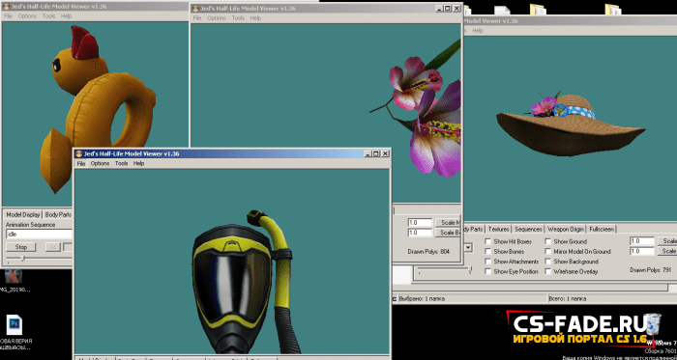
Task: Turn on Show Eye Position
Action: [x=487, y=272]
